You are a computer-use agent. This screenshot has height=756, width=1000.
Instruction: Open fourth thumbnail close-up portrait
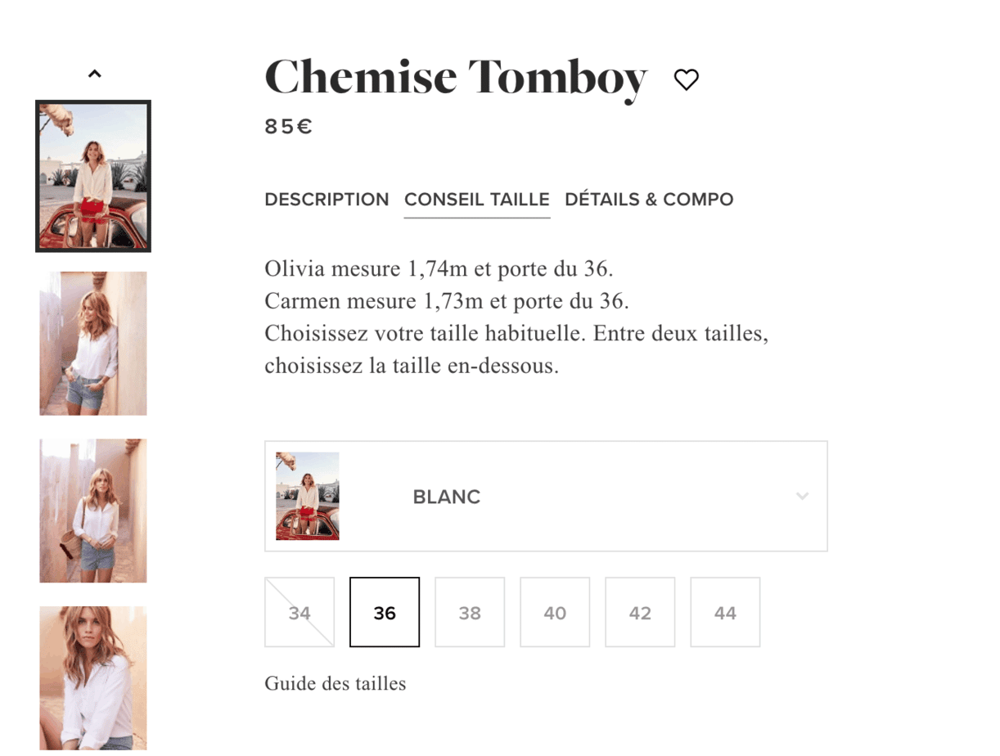pyautogui.click(x=93, y=677)
